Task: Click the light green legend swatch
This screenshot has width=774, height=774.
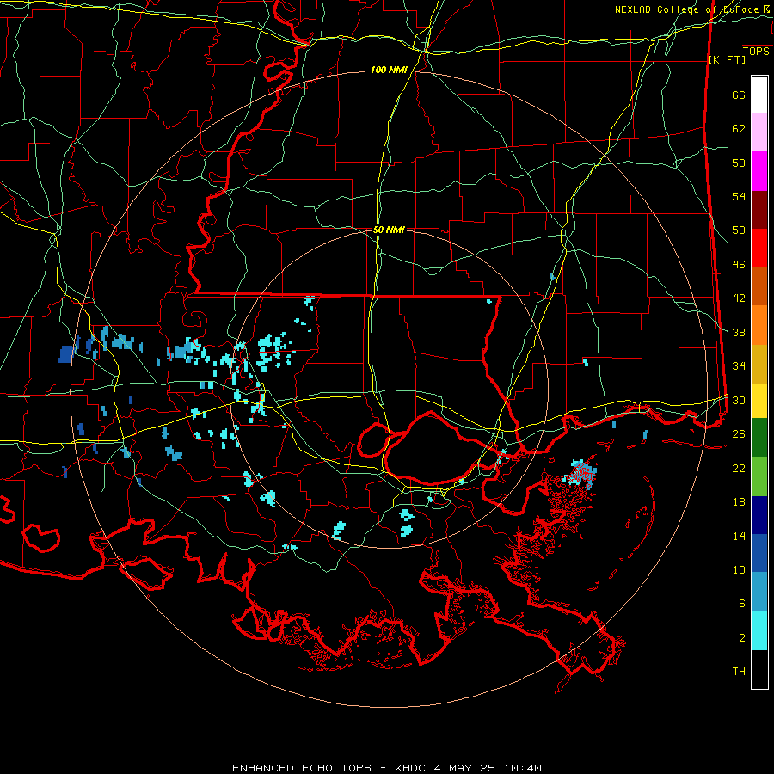Action: pos(759,476)
